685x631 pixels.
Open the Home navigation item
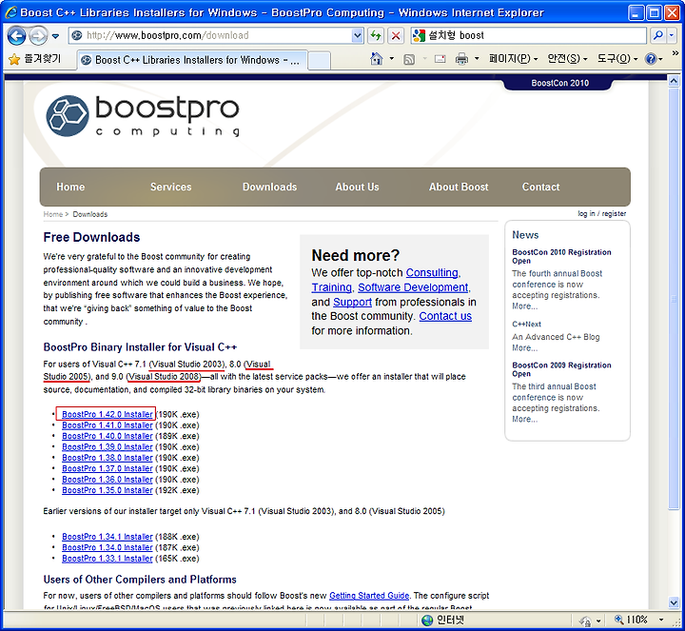click(70, 187)
